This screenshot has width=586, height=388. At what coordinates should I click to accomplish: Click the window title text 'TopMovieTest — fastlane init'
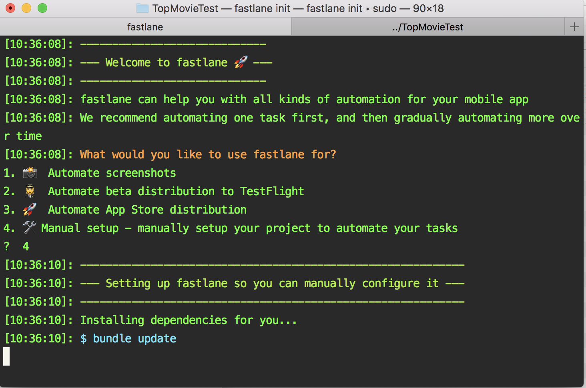[x=221, y=8]
